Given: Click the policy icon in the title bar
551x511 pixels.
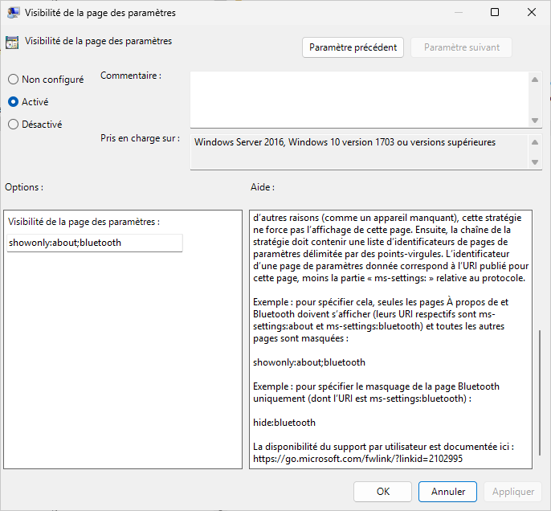Looking at the screenshot, I should click(x=14, y=13).
